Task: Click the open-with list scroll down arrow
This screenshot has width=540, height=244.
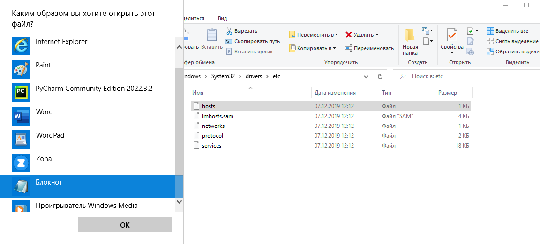Action: point(179,201)
